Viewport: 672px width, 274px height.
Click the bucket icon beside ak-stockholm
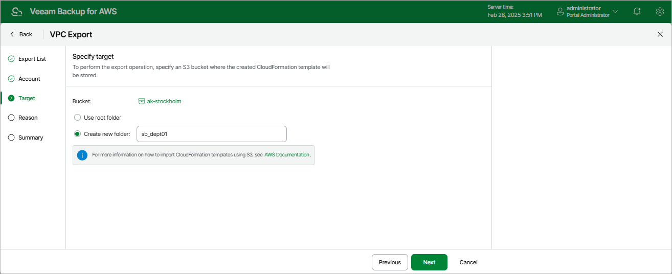142,101
